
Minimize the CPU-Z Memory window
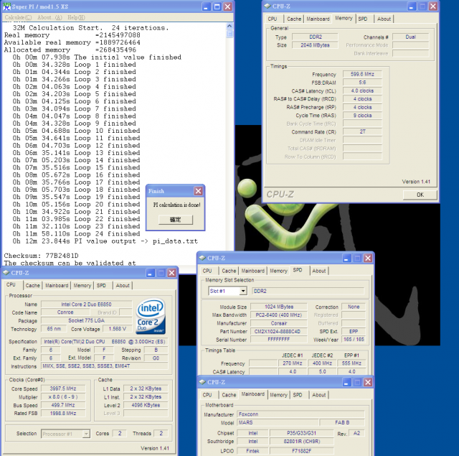point(411,6)
